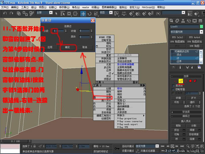The height and width of the screenshot is (154, 205).
Task: Click the Undo arrow in main toolbar
Action: click(5, 13)
